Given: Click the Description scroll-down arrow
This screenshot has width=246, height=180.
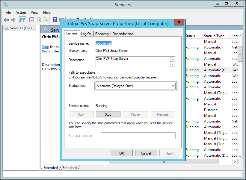Looking at the screenshot, I should [x=172, y=64].
